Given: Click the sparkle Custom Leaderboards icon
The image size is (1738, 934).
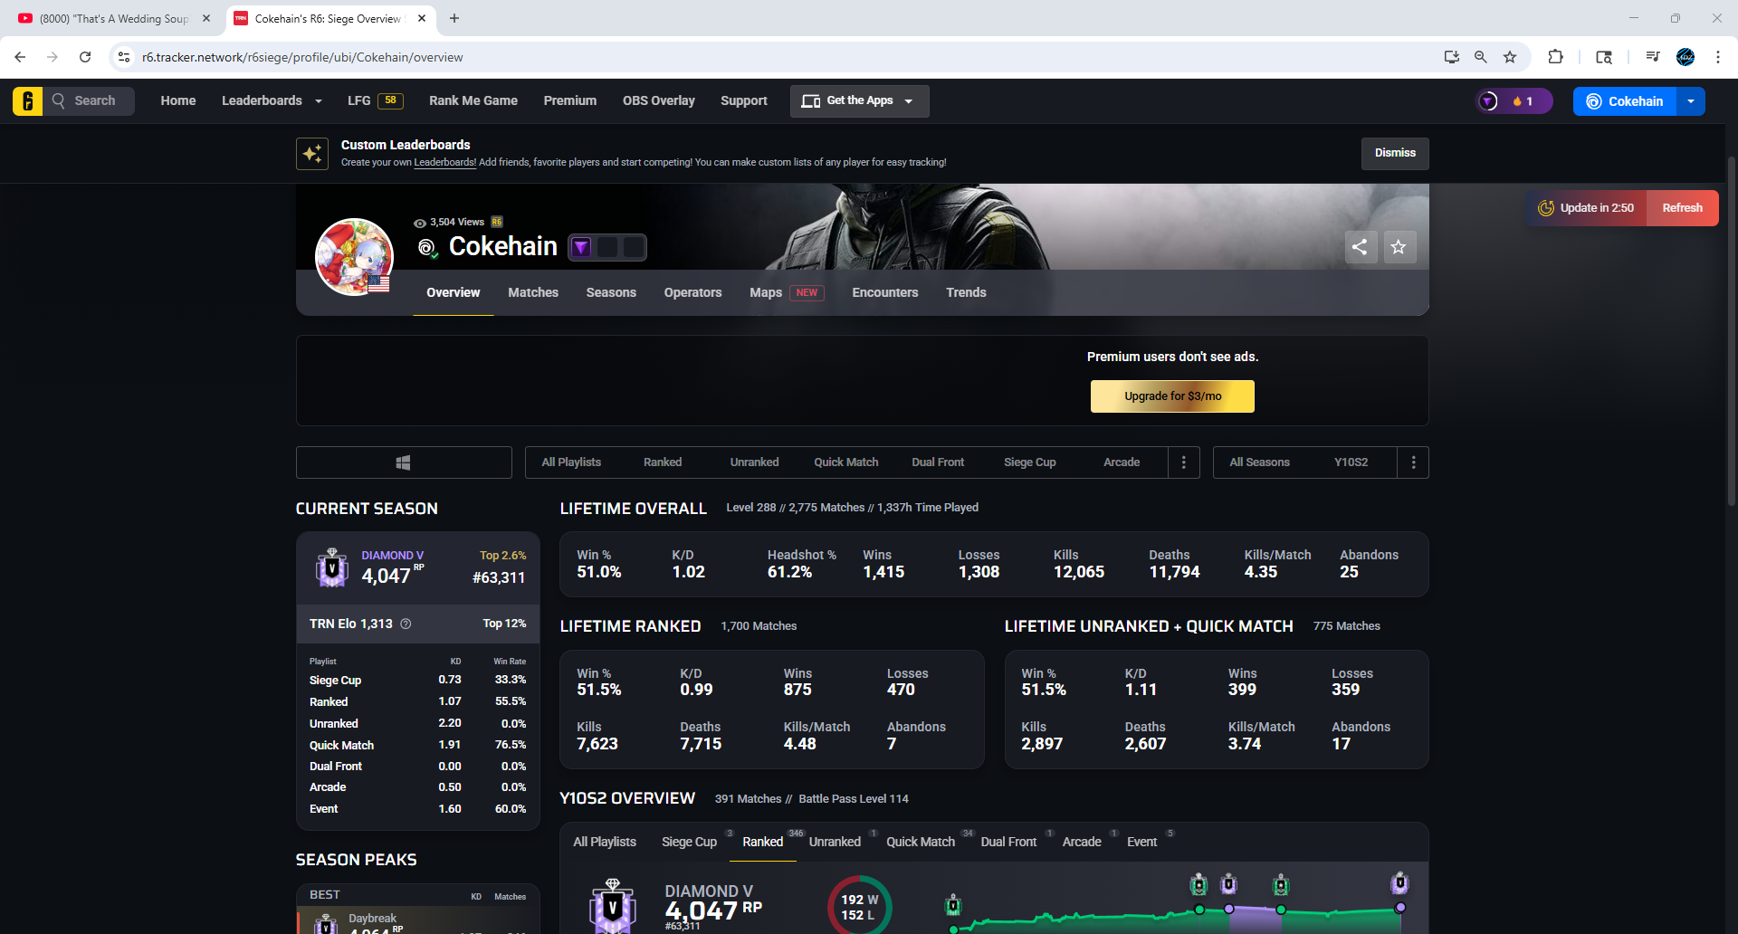Looking at the screenshot, I should 312,153.
